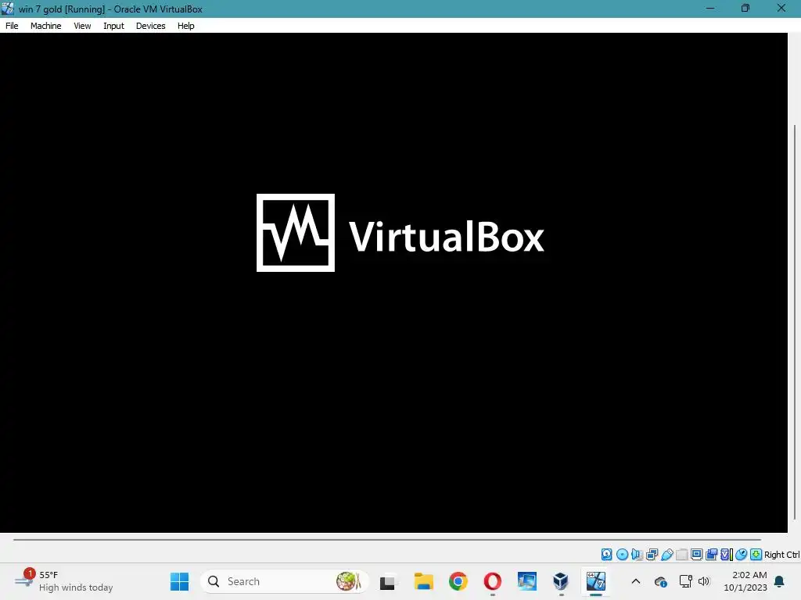Click the audio status bar icon
The width and height of the screenshot is (801, 600).
pos(637,554)
